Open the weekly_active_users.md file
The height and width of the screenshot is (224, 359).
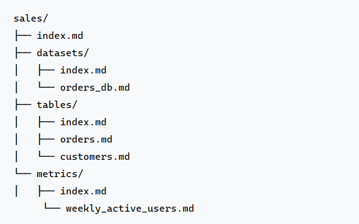[x=130, y=209]
